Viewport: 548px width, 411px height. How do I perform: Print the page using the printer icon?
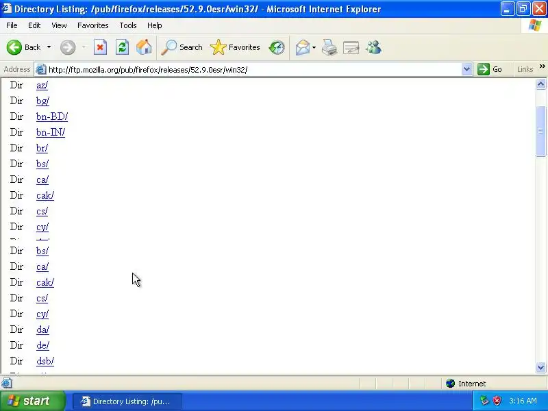point(329,47)
